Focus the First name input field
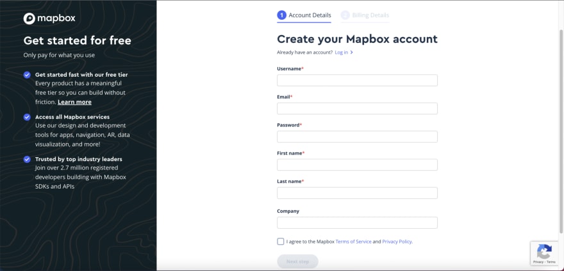 (357, 165)
